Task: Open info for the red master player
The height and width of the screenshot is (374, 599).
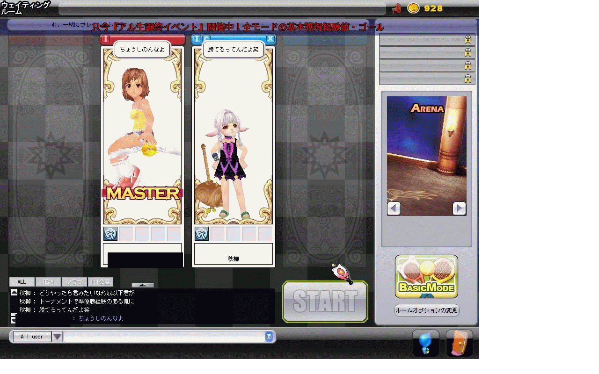Action: click(106, 39)
